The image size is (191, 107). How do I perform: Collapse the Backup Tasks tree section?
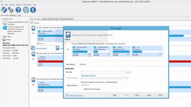click(1, 19)
